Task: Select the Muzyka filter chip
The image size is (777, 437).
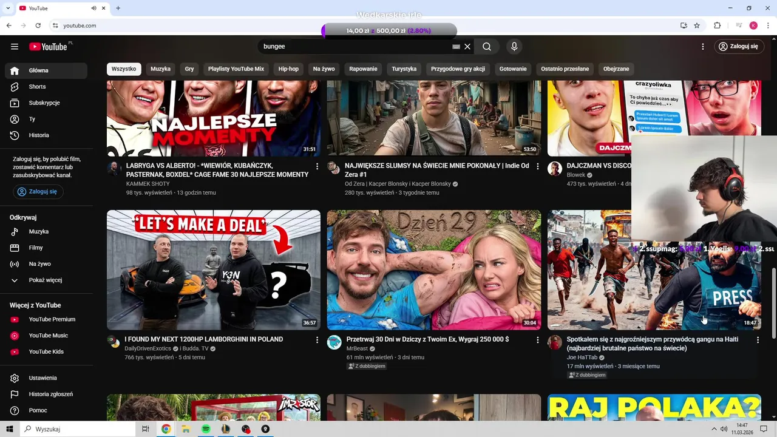Action: (161, 69)
